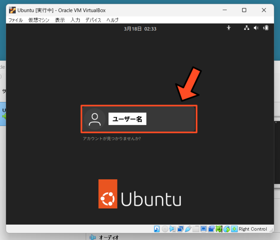Open Ubuntu system menu via the speaker icon
280x240 pixels.
pyautogui.click(x=256, y=28)
